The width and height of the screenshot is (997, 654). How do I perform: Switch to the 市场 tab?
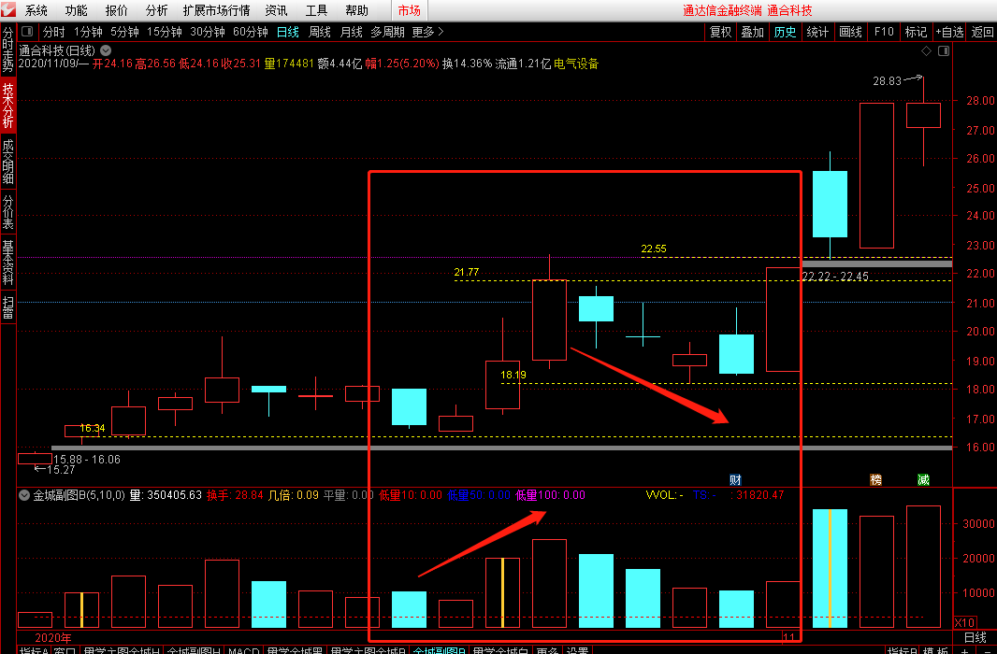410,11
